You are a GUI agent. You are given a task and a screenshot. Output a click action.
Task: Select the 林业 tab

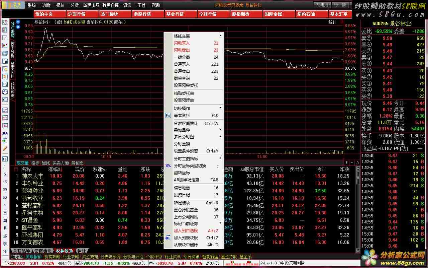[81, 251]
